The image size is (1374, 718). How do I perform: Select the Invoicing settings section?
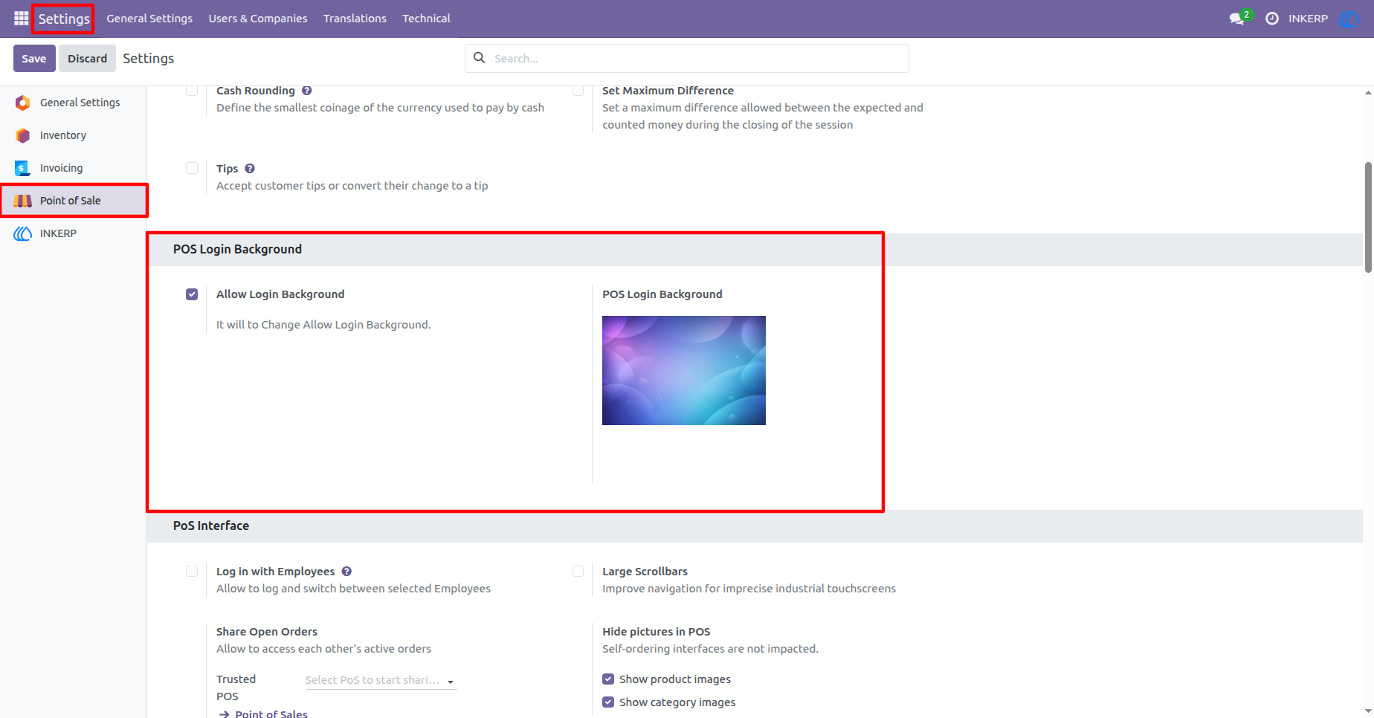click(x=73, y=168)
